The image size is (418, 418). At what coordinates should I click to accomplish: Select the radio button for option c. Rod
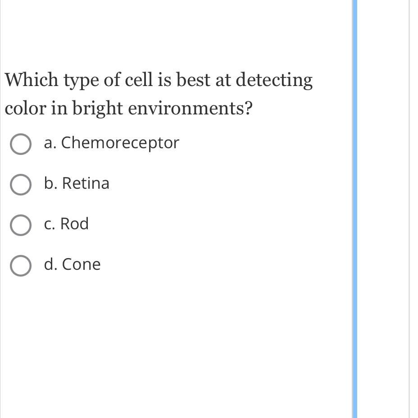[21, 225]
